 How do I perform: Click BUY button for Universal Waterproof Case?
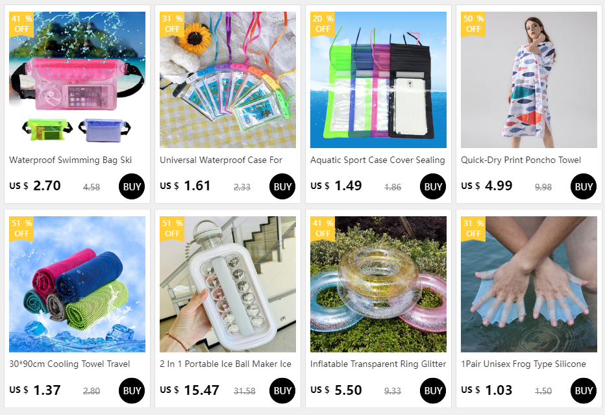[282, 186]
